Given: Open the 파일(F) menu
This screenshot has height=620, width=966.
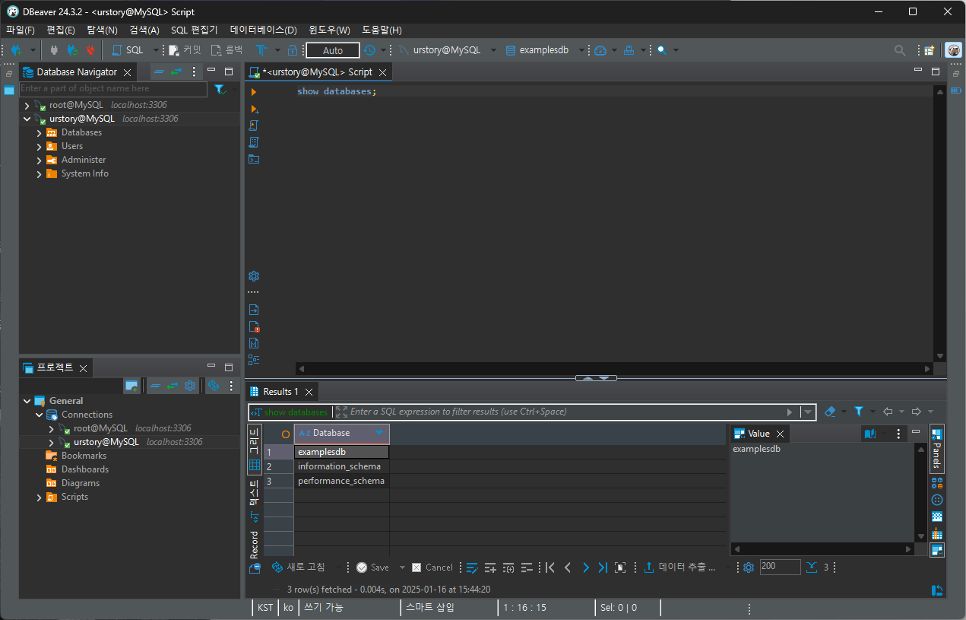Looking at the screenshot, I should pyautogui.click(x=21, y=30).
